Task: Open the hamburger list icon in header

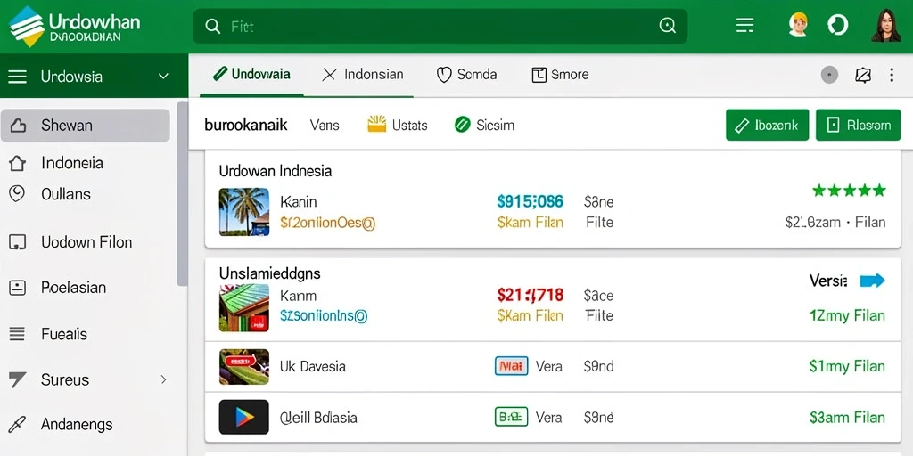Action: [744, 25]
